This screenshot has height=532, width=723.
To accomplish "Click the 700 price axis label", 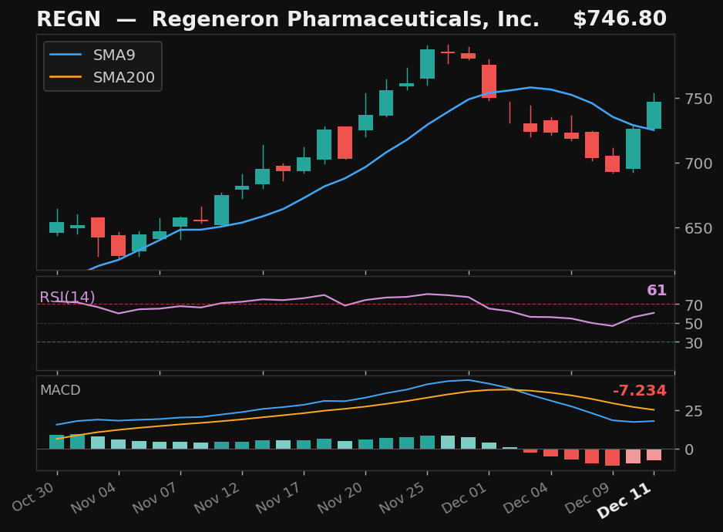I will tap(698, 163).
